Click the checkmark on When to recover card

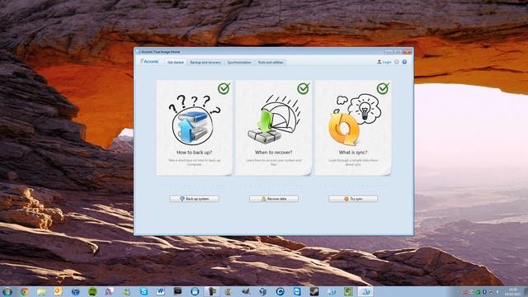coord(304,88)
